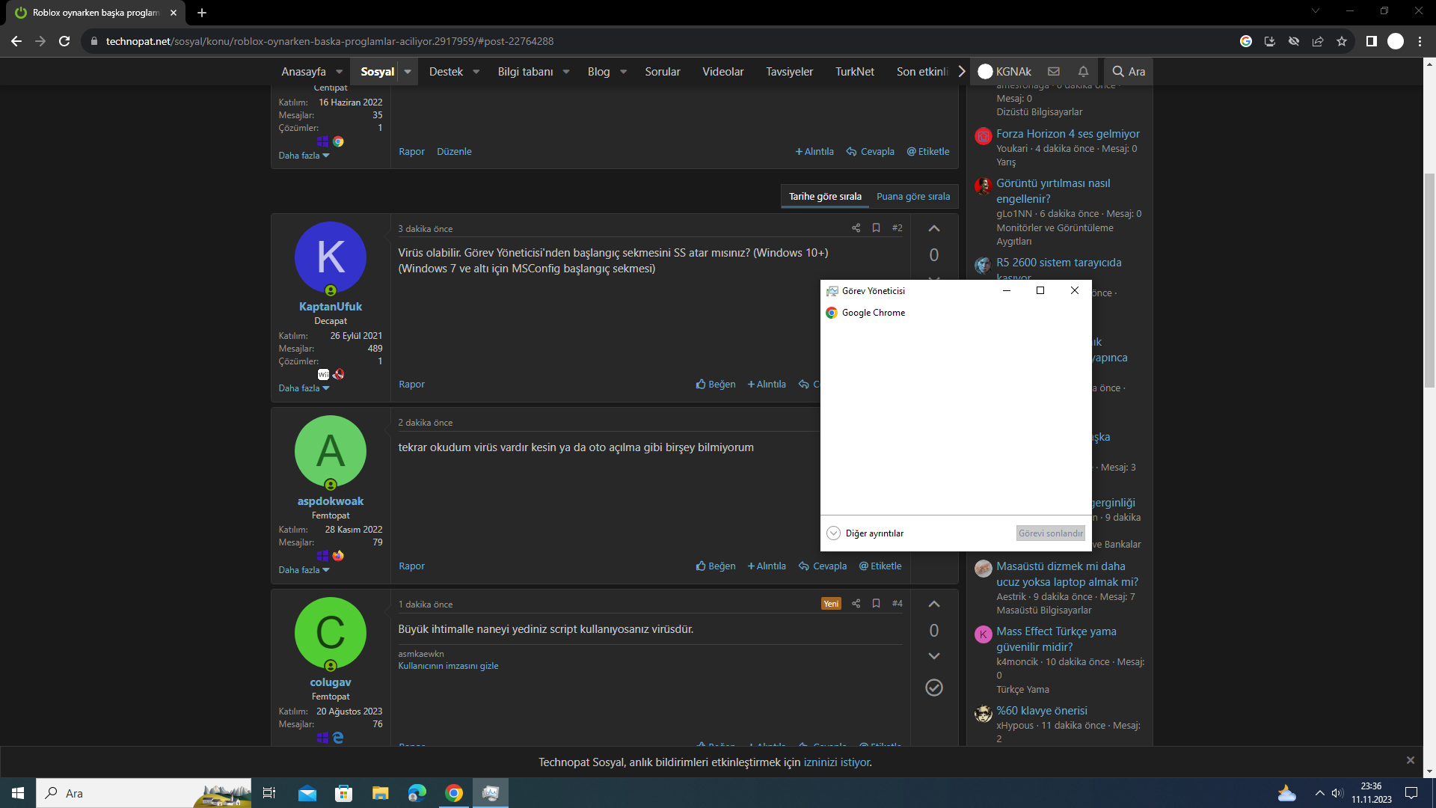The width and height of the screenshot is (1436, 808).
Task: Expand Diğer ayrıntılar in Görev Yöneticisi
Action: coord(865,533)
